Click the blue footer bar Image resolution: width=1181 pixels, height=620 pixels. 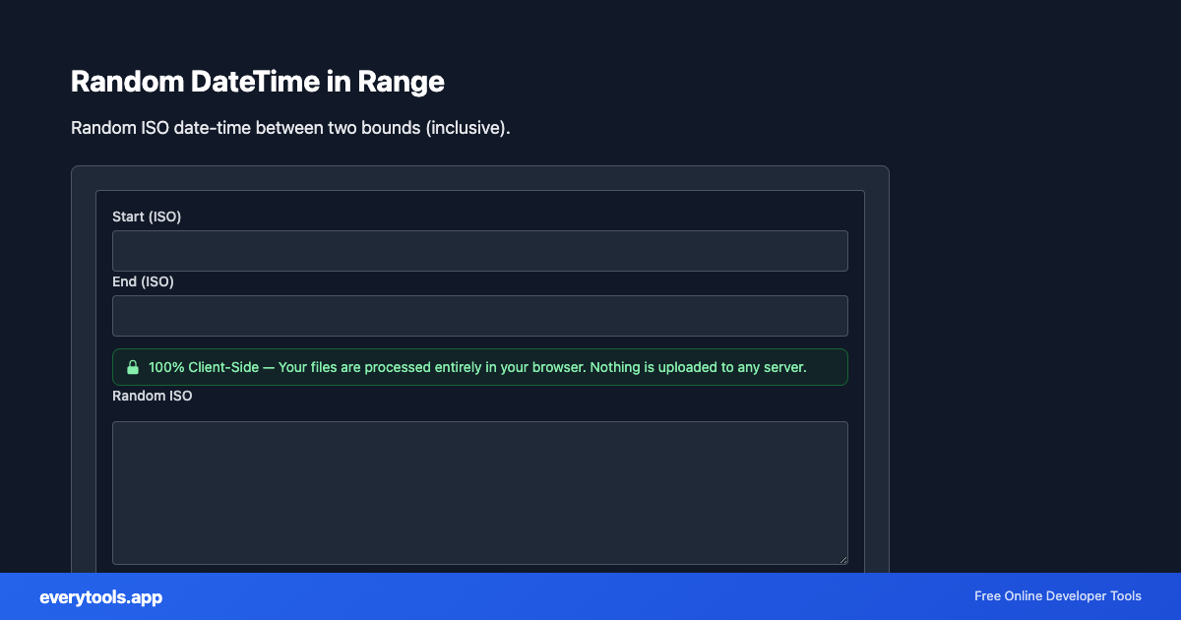pos(590,596)
